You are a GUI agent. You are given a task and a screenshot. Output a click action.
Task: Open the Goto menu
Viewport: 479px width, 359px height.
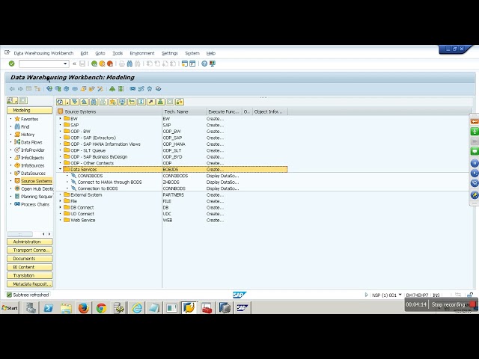pos(100,53)
